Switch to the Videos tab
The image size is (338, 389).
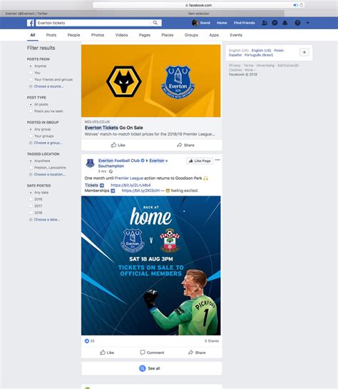(121, 35)
